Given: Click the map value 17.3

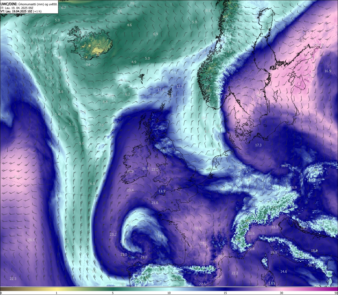Looking at the screenshot, I should (258, 145).
